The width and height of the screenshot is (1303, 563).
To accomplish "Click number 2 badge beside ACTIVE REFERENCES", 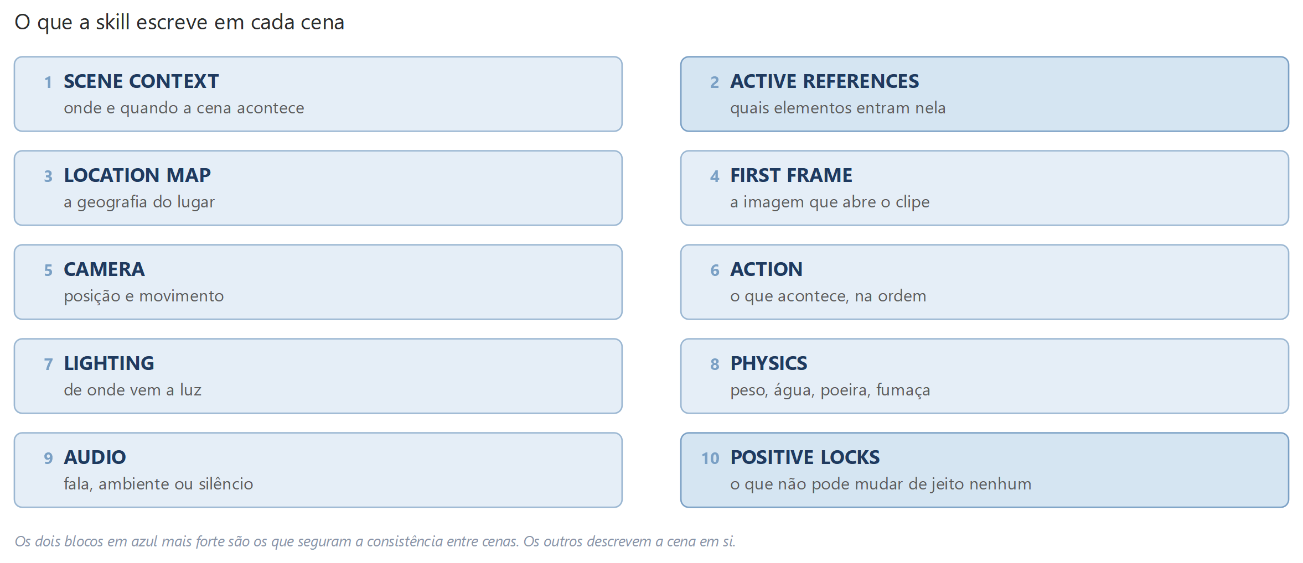I will [x=715, y=82].
